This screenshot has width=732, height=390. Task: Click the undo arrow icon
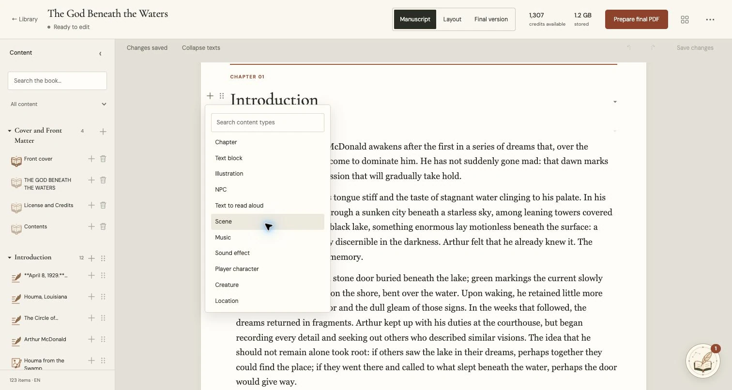click(x=629, y=47)
